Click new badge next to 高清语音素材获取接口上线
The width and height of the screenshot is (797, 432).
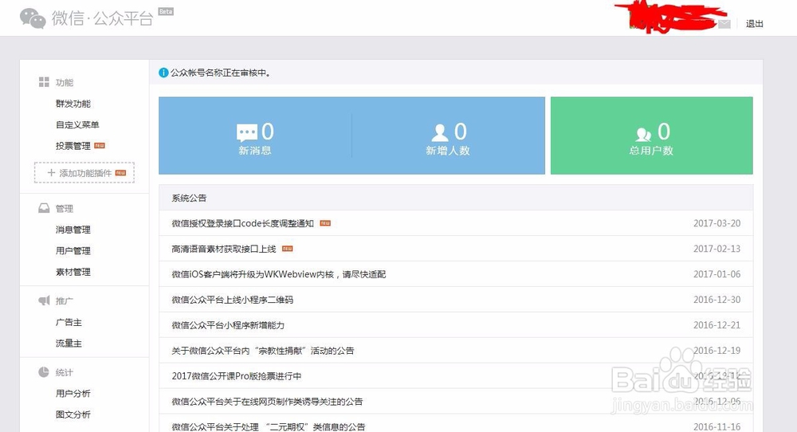point(288,249)
